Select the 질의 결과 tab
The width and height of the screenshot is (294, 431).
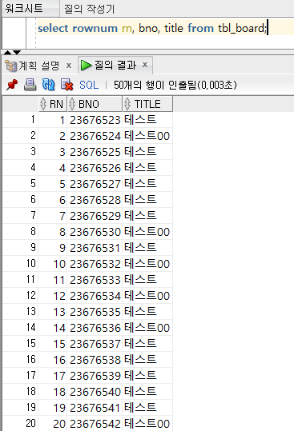(115, 65)
